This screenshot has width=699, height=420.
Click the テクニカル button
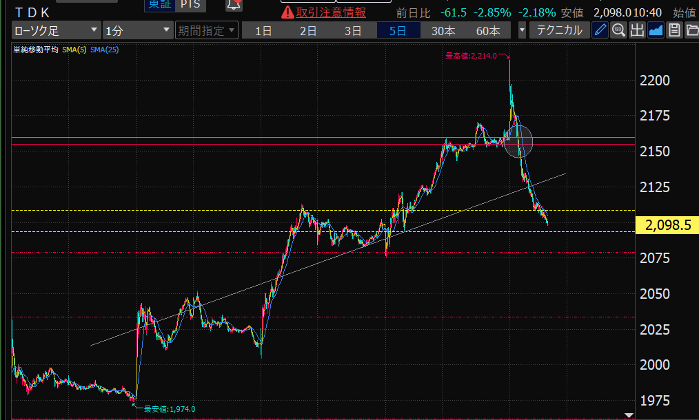tap(559, 30)
